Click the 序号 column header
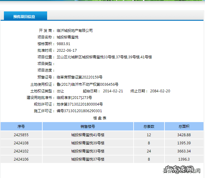205x178 pixels. tap(21, 127)
